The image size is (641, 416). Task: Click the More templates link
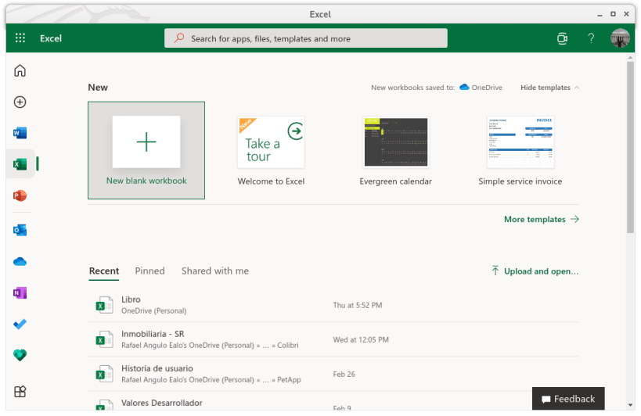click(542, 219)
